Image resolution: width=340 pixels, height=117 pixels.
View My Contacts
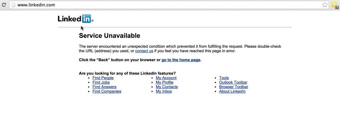coord(167,87)
